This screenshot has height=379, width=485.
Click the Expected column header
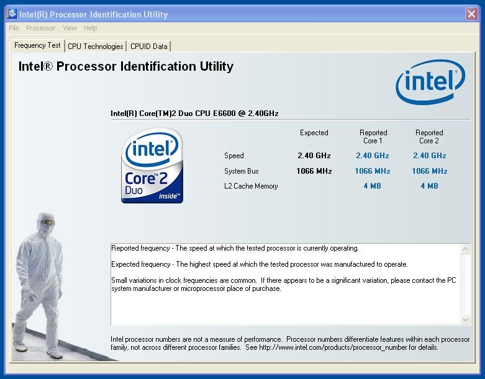314,133
